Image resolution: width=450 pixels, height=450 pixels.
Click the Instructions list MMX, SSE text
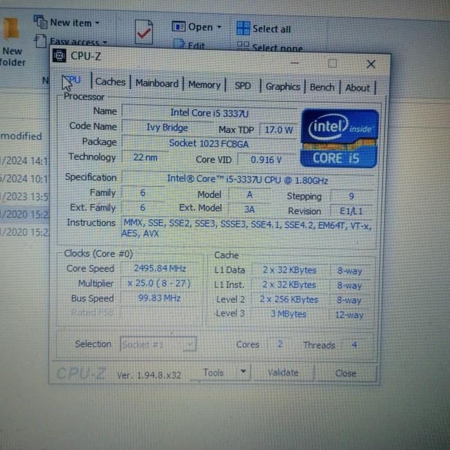(248, 228)
